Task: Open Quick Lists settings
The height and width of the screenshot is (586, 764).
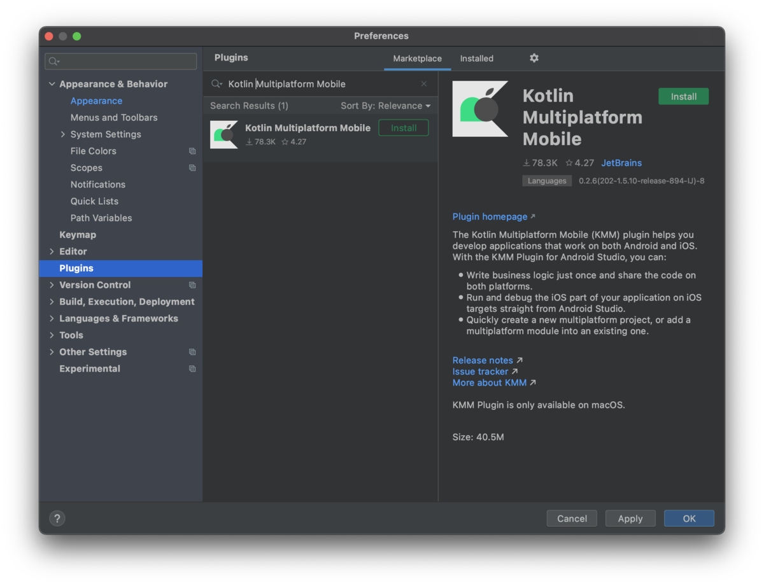Action: pyautogui.click(x=94, y=201)
